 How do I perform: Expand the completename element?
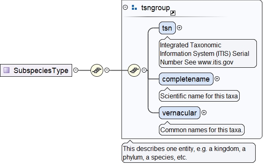[x=217, y=79]
